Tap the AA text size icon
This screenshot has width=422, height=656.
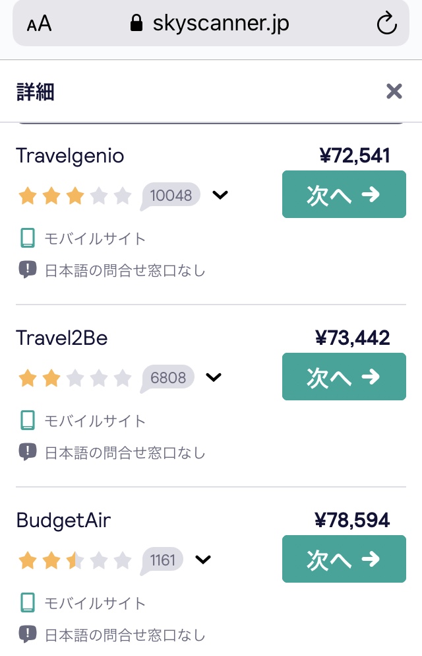[x=39, y=25]
